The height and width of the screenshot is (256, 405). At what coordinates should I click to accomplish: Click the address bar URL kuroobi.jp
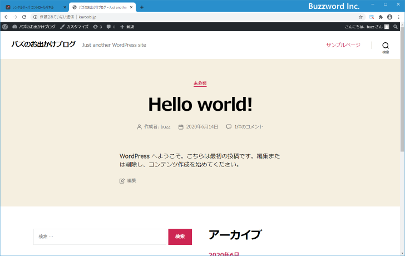point(87,17)
